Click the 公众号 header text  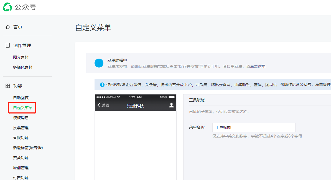tap(26, 7)
